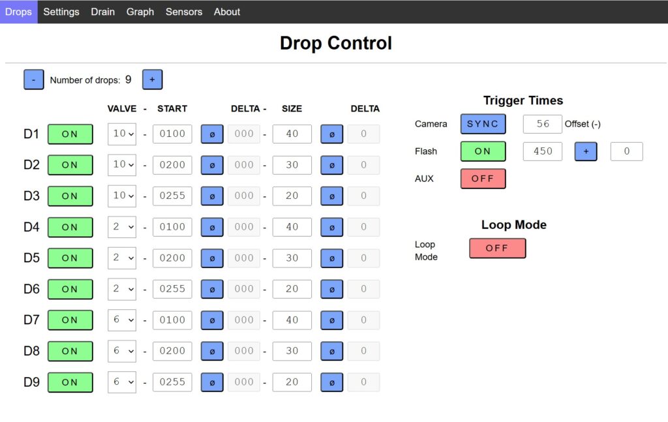The image size is (668, 422).
Task: Click the Camera offset field showing 56
Action: (x=543, y=124)
